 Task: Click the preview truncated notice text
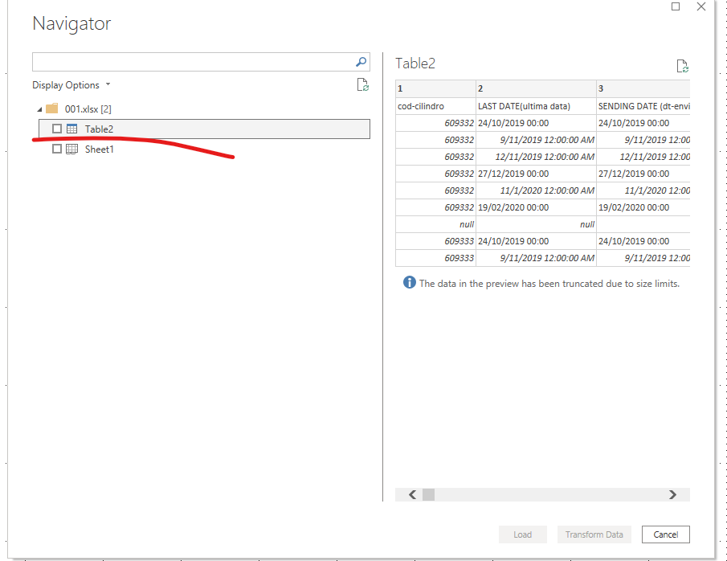tap(549, 284)
